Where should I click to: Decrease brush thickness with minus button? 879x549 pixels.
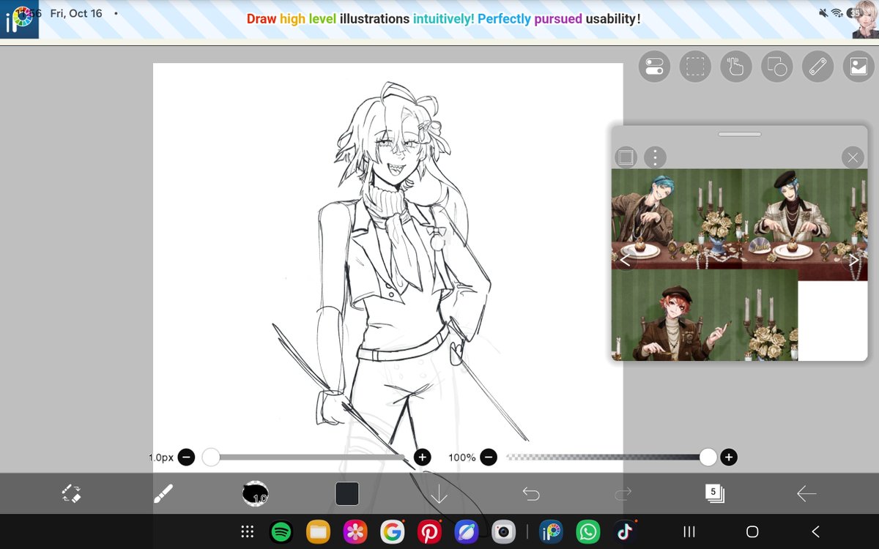tap(186, 457)
